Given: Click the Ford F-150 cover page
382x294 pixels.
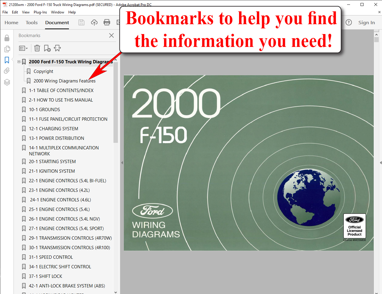Looking at the screenshot, I should 249,163.
